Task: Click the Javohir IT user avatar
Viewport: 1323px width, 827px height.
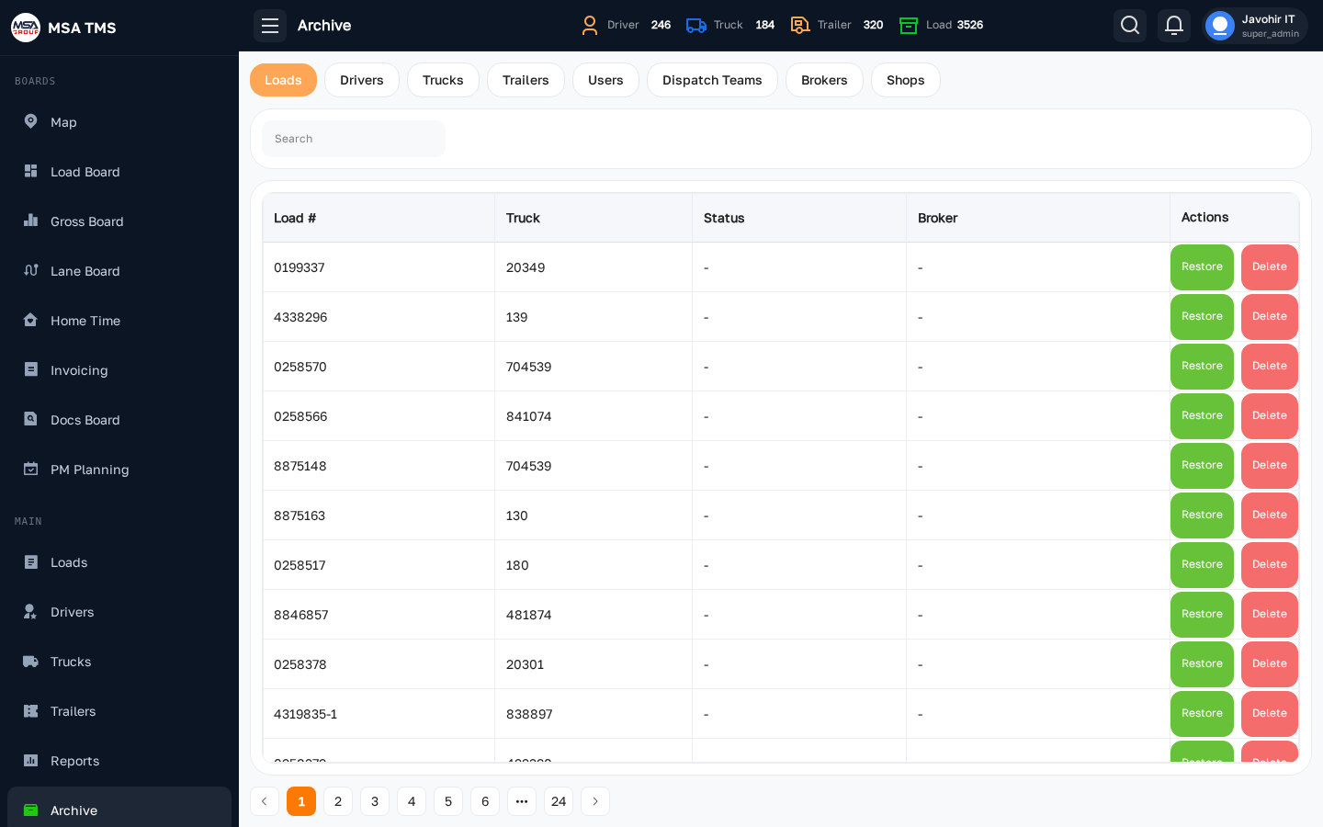Action: (1220, 26)
